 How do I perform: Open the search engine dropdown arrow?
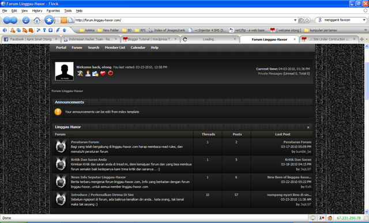click(x=364, y=20)
